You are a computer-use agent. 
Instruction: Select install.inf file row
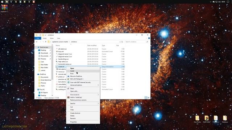tap(90, 67)
